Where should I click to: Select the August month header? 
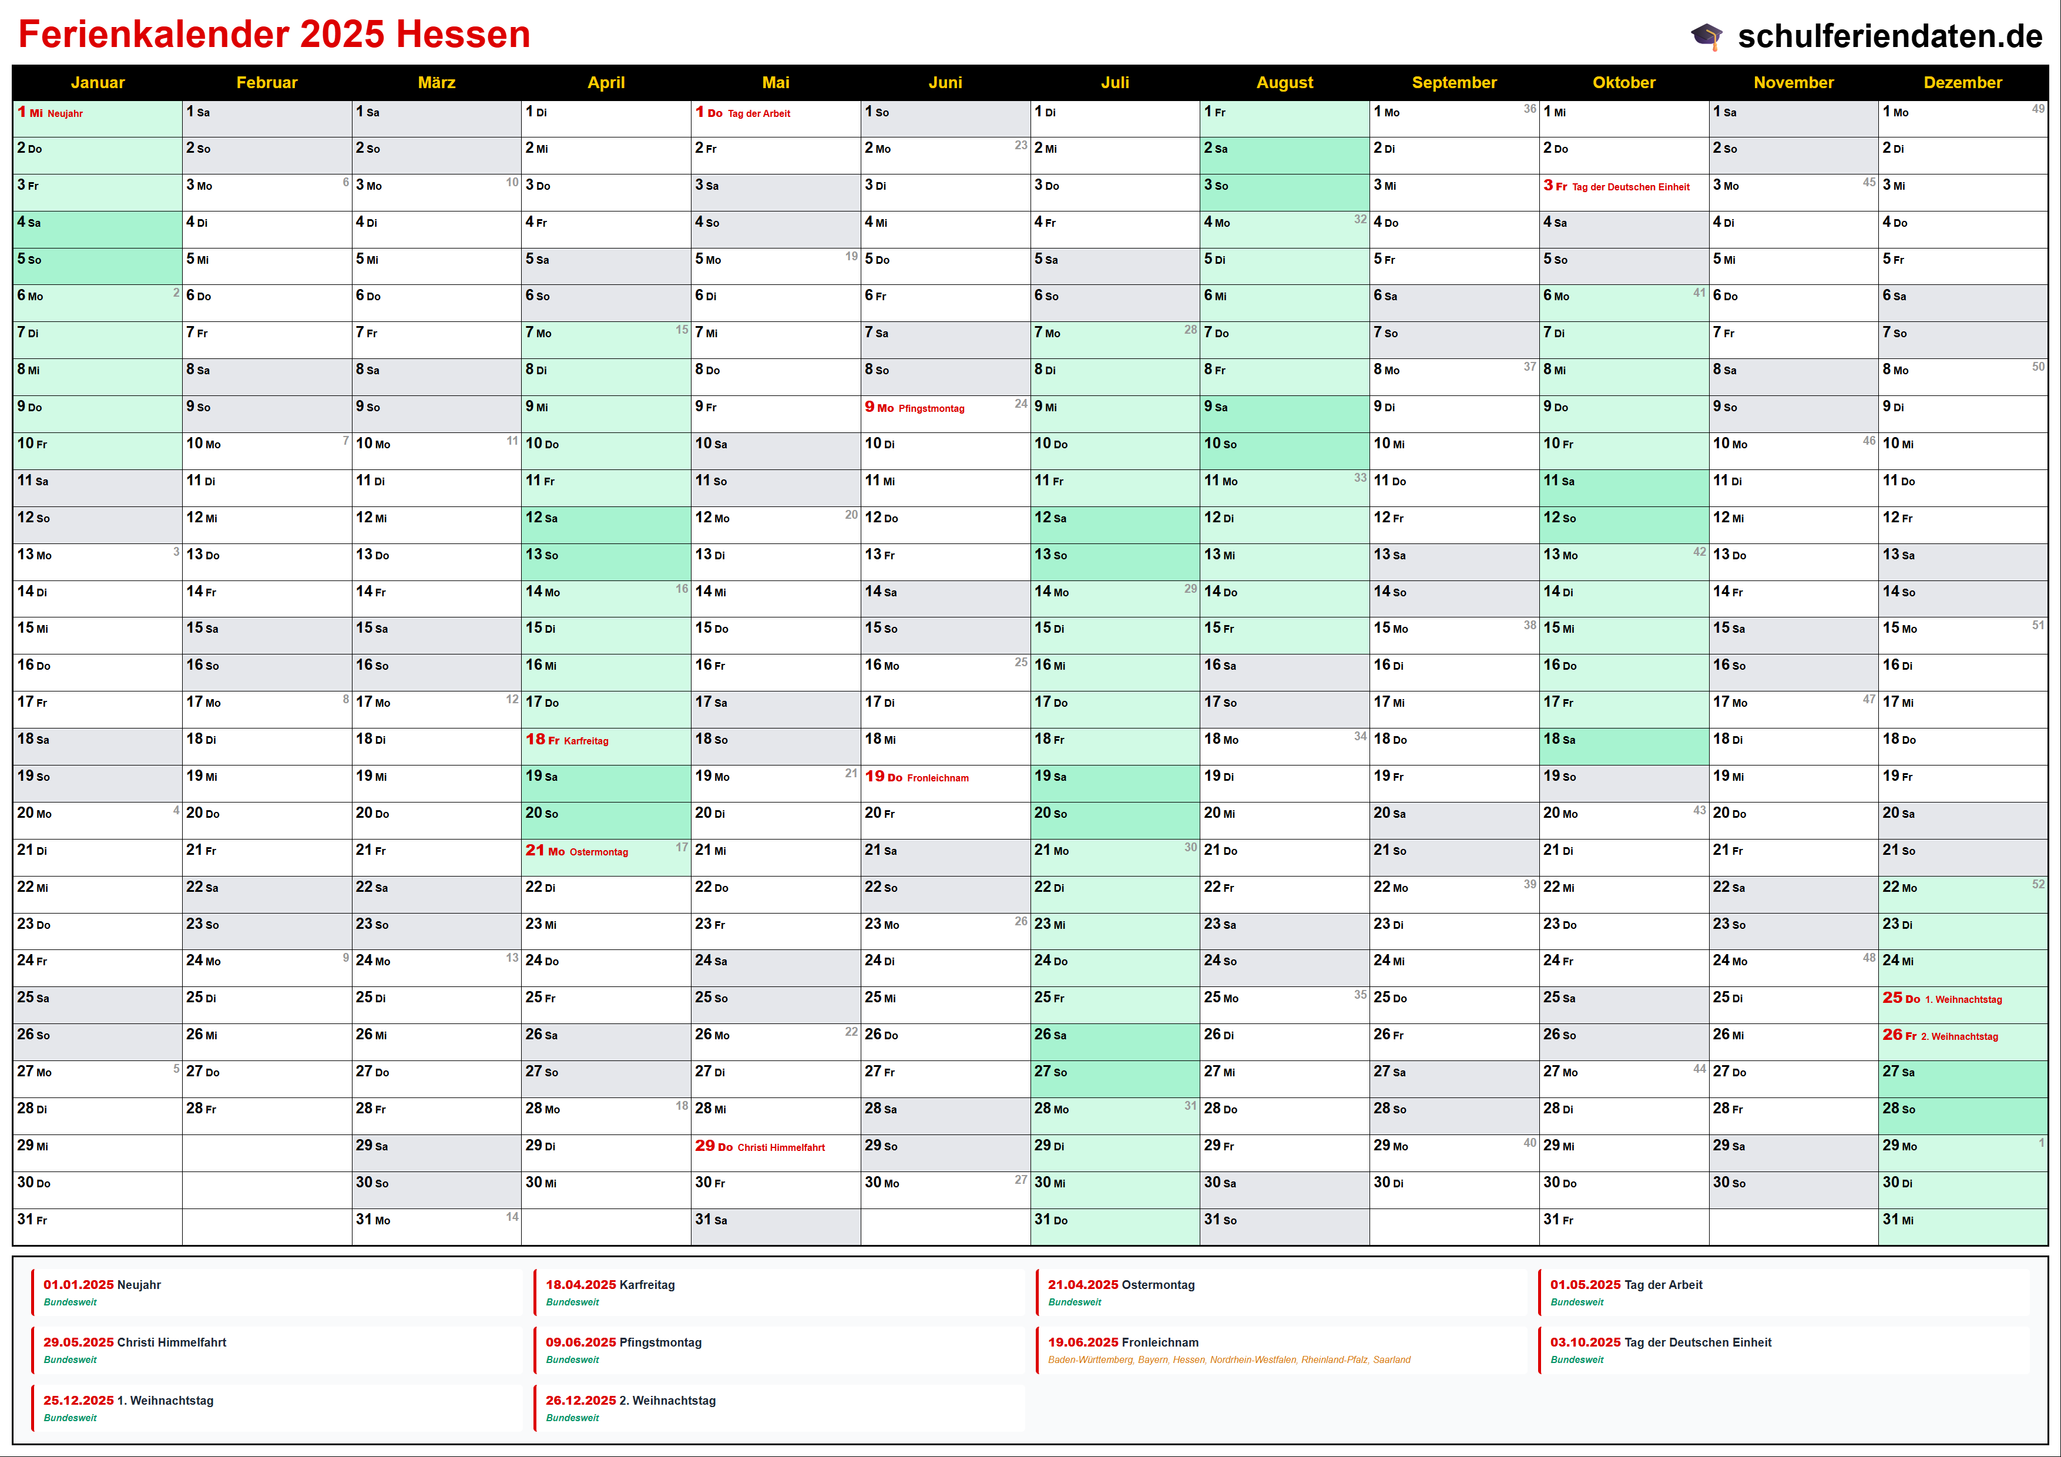click(1284, 83)
